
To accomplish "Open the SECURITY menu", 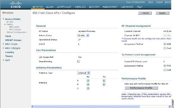I will tap(94, 7).
